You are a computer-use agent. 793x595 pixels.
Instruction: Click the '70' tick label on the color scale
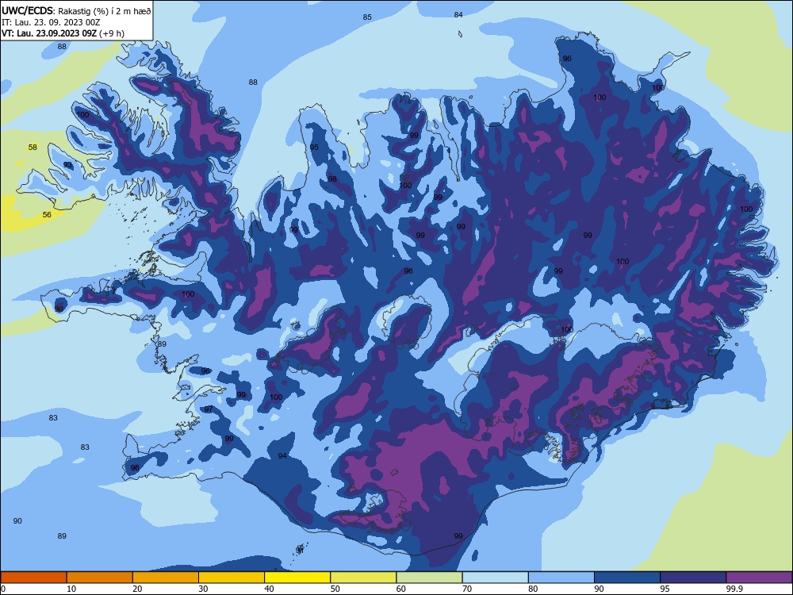(467, 589)
